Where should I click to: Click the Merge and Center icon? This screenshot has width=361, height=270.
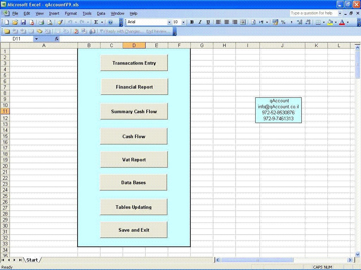[x=243, y=22]
